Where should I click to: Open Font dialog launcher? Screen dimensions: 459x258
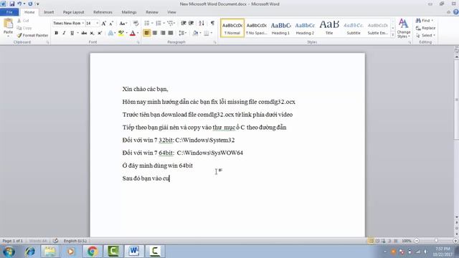[x=138, y=42]
